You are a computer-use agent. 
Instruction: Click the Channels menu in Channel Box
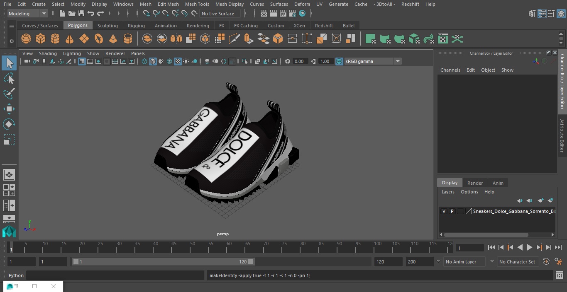[450, 70]
